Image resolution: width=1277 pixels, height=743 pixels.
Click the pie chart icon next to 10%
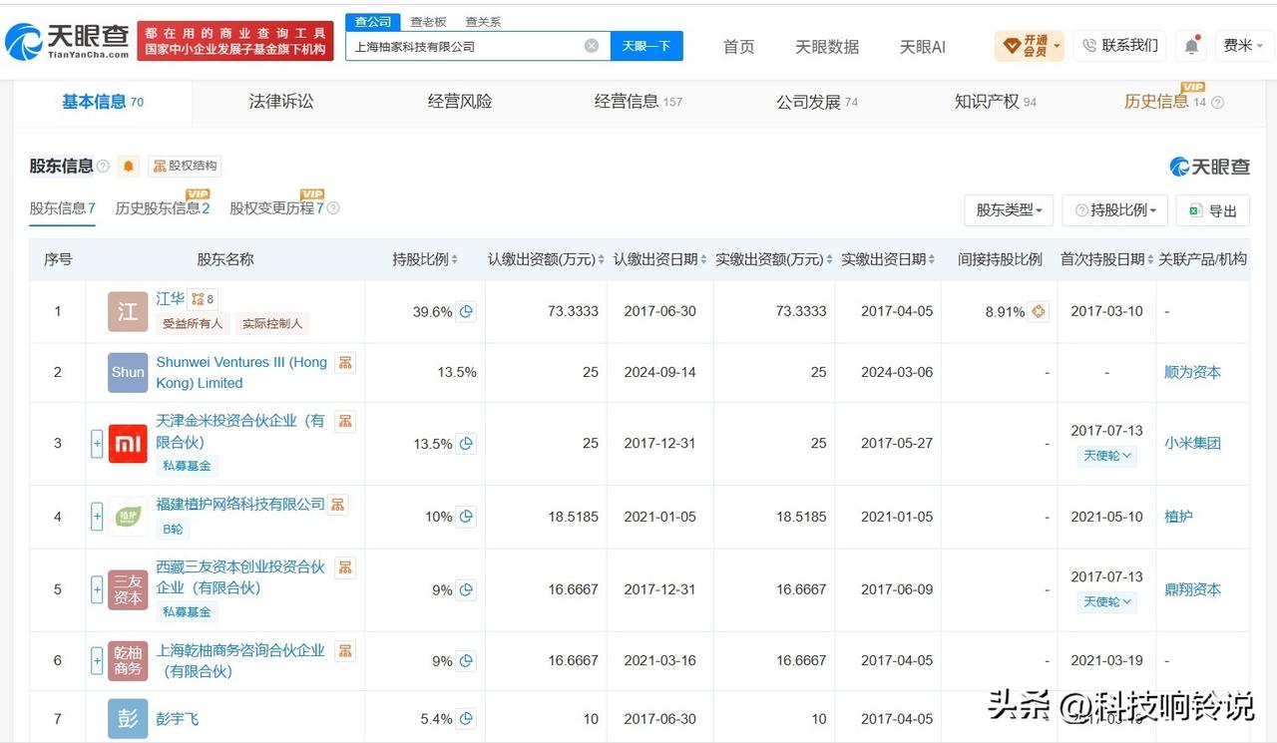click(466, 517)
